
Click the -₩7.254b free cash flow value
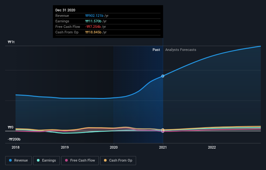(93, 27)
